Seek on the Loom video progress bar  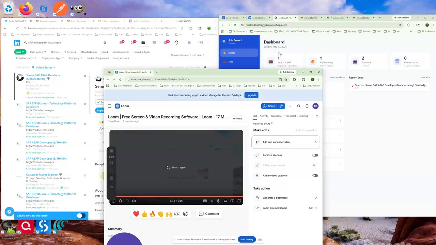click(x=176, y=196)
